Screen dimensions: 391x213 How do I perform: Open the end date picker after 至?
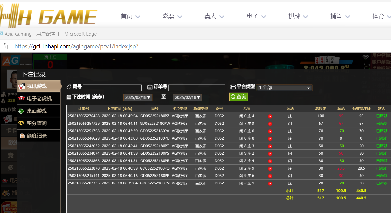[187, 97]
